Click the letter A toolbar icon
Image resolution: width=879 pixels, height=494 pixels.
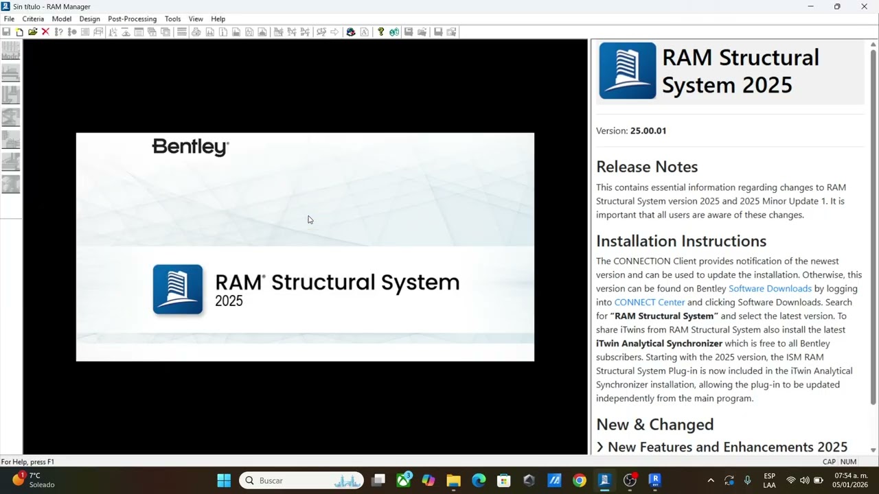click(364, 32)
